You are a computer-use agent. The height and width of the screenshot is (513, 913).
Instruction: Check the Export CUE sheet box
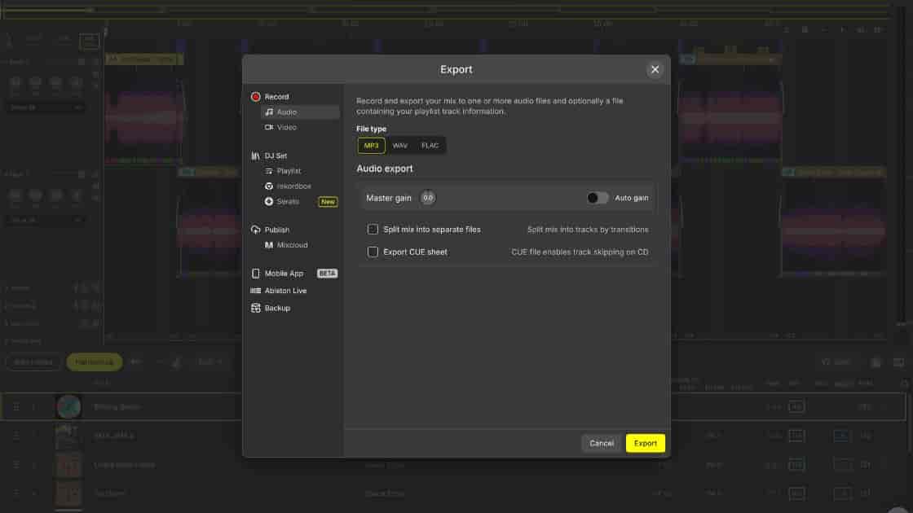pyautogui.click(x=373, y=252)
